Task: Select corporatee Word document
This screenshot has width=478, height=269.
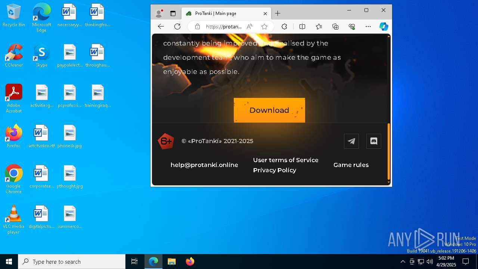Action: pos(41,177)
